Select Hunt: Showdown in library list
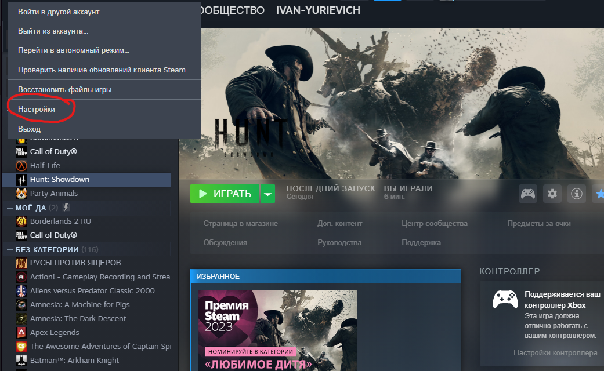 86,180
